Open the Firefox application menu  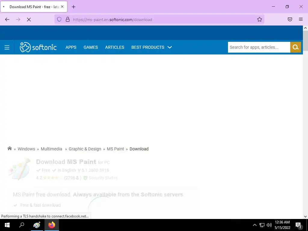[x=301, y=19]
